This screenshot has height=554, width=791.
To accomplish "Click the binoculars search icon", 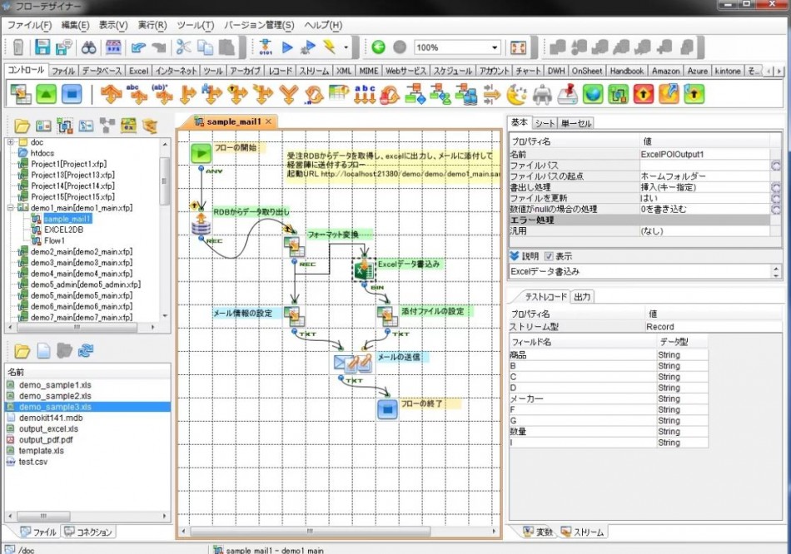I will 89,47.
